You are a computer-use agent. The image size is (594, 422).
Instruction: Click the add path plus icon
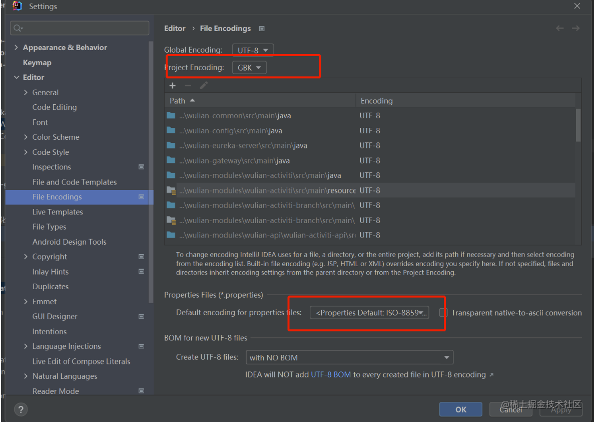click(172, 85)
